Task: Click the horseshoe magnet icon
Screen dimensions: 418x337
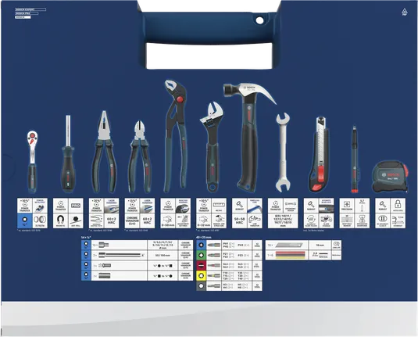Action: coord(60,220)
